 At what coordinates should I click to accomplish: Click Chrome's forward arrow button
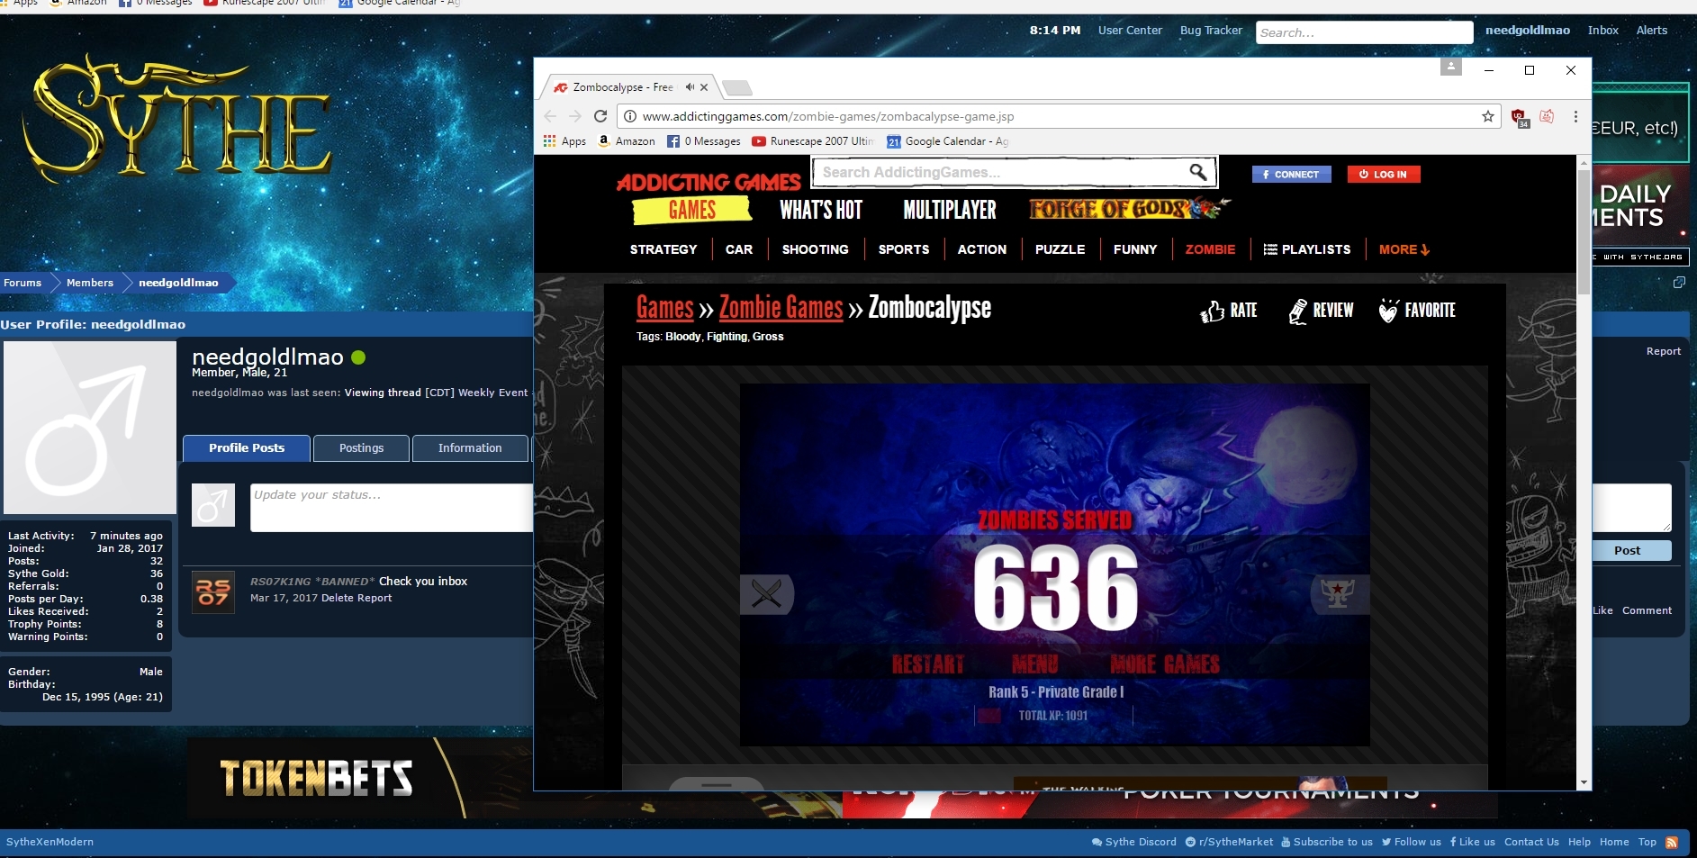575,116
